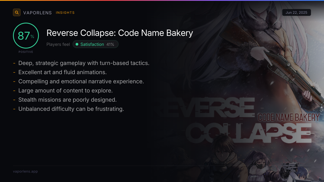324x182 pixels.
Task: Select the "Unbalanced difficulty can be frustrating" point
Action: (71, 109)
